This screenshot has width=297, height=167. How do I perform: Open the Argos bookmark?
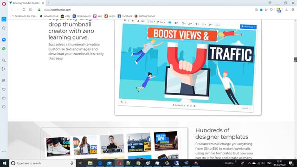point(110,16)
